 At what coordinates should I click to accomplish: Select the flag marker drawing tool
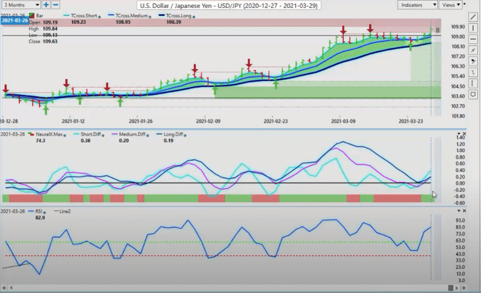474,61
